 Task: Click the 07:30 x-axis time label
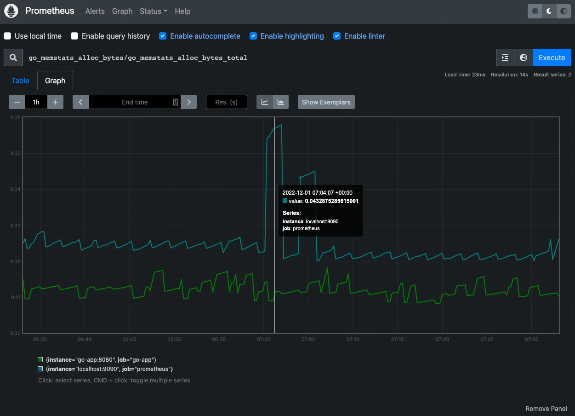531,339
